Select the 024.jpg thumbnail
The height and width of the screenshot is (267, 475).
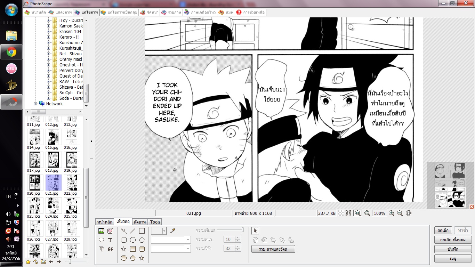pyautogui.click(x=53, y=208)
